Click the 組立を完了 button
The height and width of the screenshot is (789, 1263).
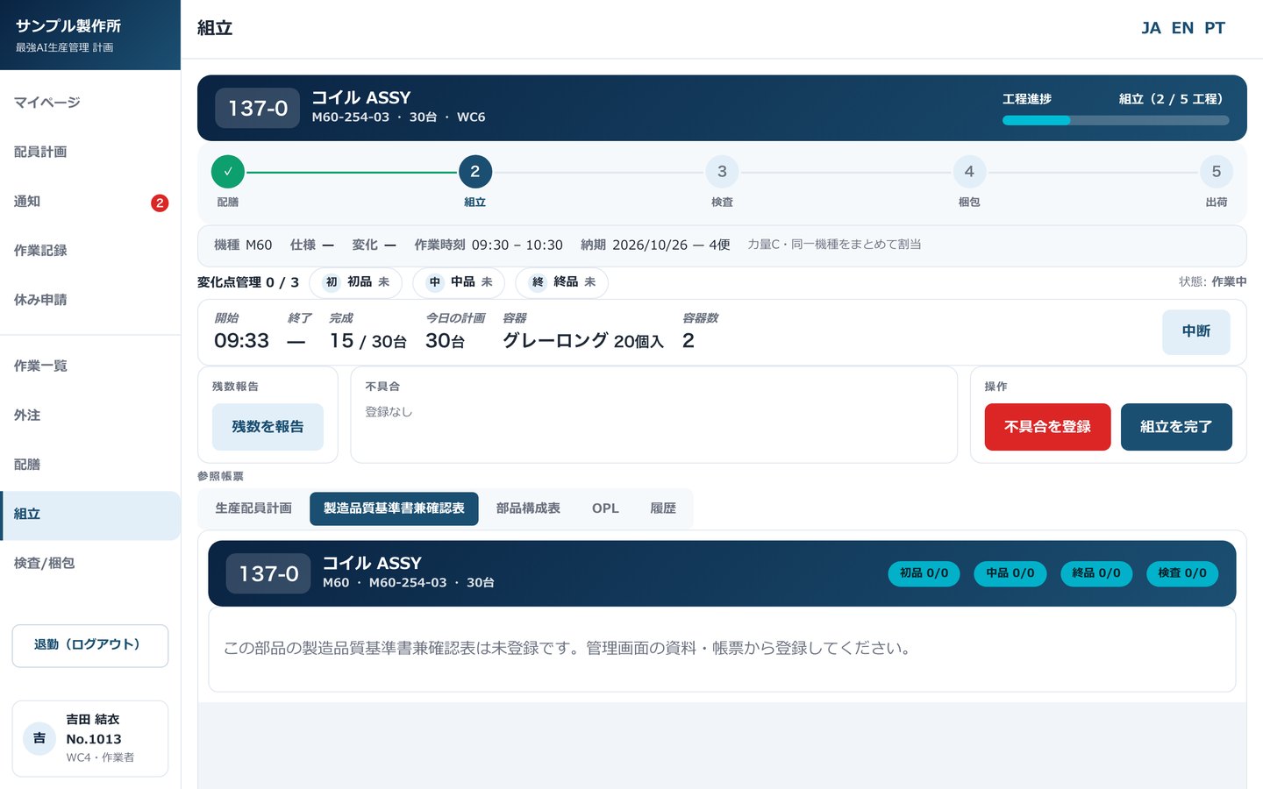coord(1176,427)
